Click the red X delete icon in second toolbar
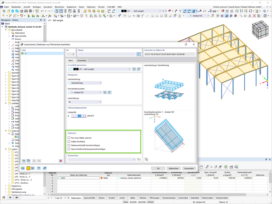Image resolution: width=272 pixels, height=204 pixels. tap(254, 16)
